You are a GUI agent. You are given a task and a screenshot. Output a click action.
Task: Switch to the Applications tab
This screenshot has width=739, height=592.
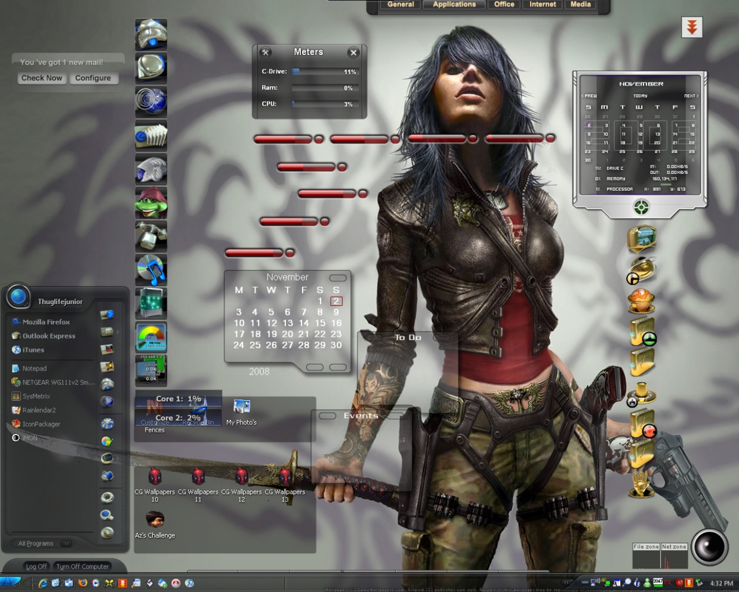pos(454,5)
